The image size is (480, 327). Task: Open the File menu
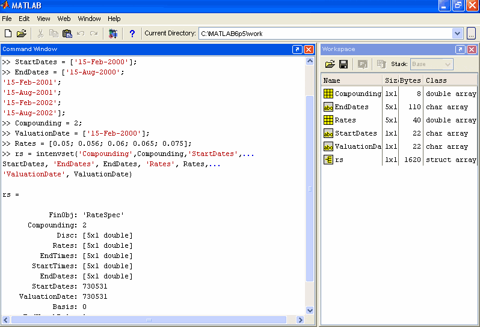point(7,19)
